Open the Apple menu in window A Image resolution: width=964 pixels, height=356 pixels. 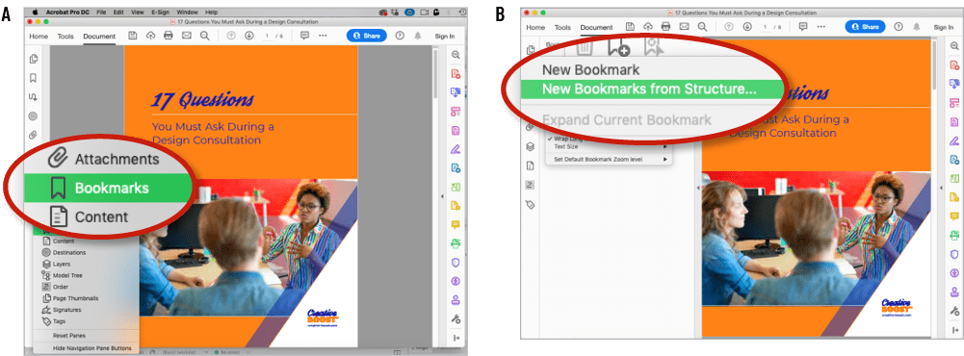36,12
